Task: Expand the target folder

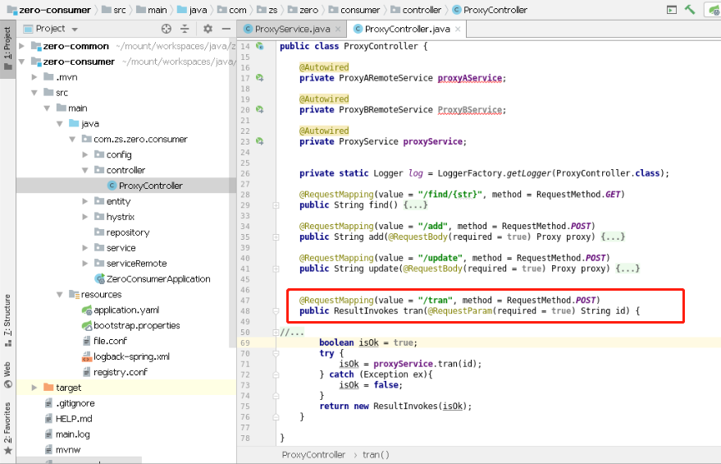Action: coord(34,388)
